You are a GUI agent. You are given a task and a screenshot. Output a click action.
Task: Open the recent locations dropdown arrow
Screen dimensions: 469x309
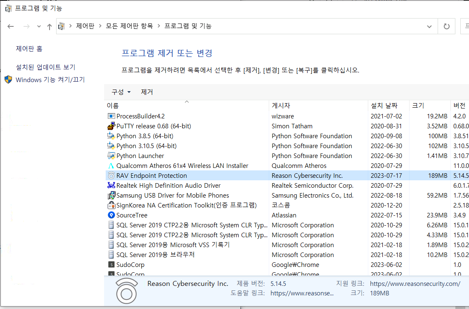tap(39, 26)
